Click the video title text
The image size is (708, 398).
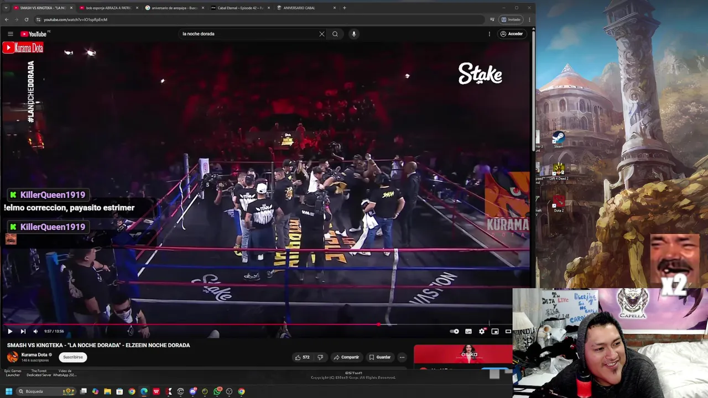[98, 345]
